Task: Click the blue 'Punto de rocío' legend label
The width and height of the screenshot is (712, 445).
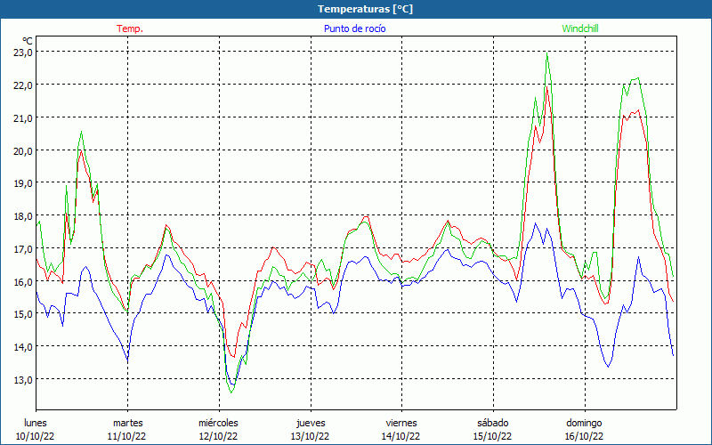Action: tap(354, 28)
